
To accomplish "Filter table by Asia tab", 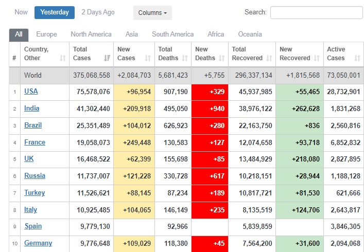I will click(132, 34).
